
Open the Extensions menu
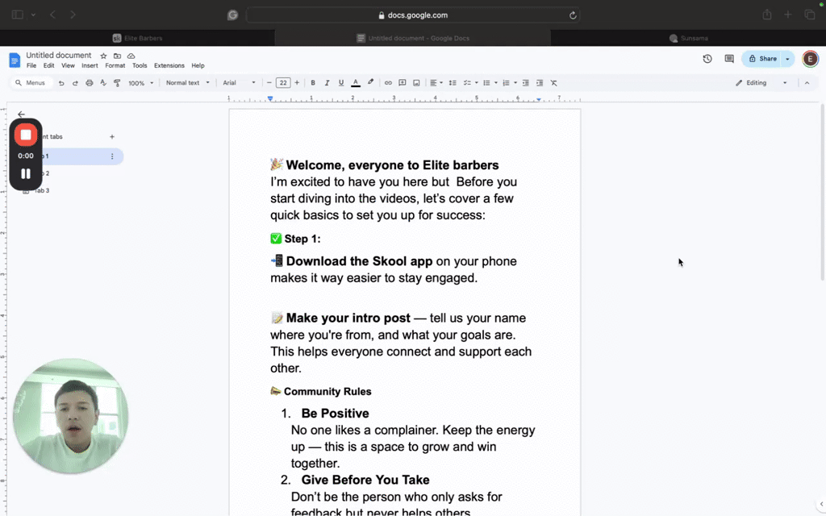(x=169, y=66)
